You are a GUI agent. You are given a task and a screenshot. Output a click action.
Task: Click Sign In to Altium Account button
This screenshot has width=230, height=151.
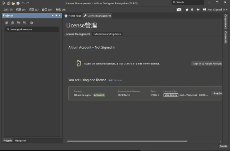click(x=207, y=63)
